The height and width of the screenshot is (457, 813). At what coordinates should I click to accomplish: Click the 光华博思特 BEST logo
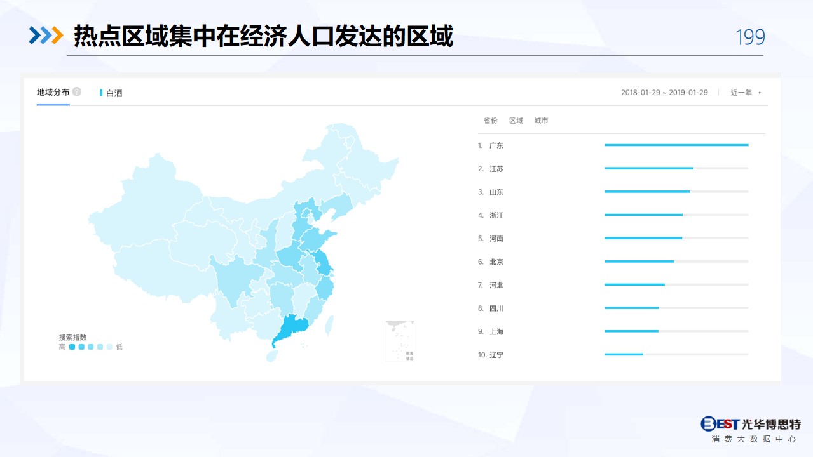coord(750,424)
